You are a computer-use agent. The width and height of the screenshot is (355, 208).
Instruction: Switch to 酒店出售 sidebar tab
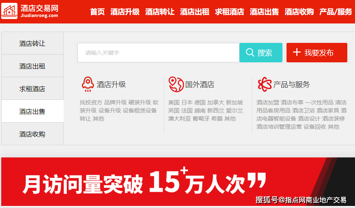[32, 111]
